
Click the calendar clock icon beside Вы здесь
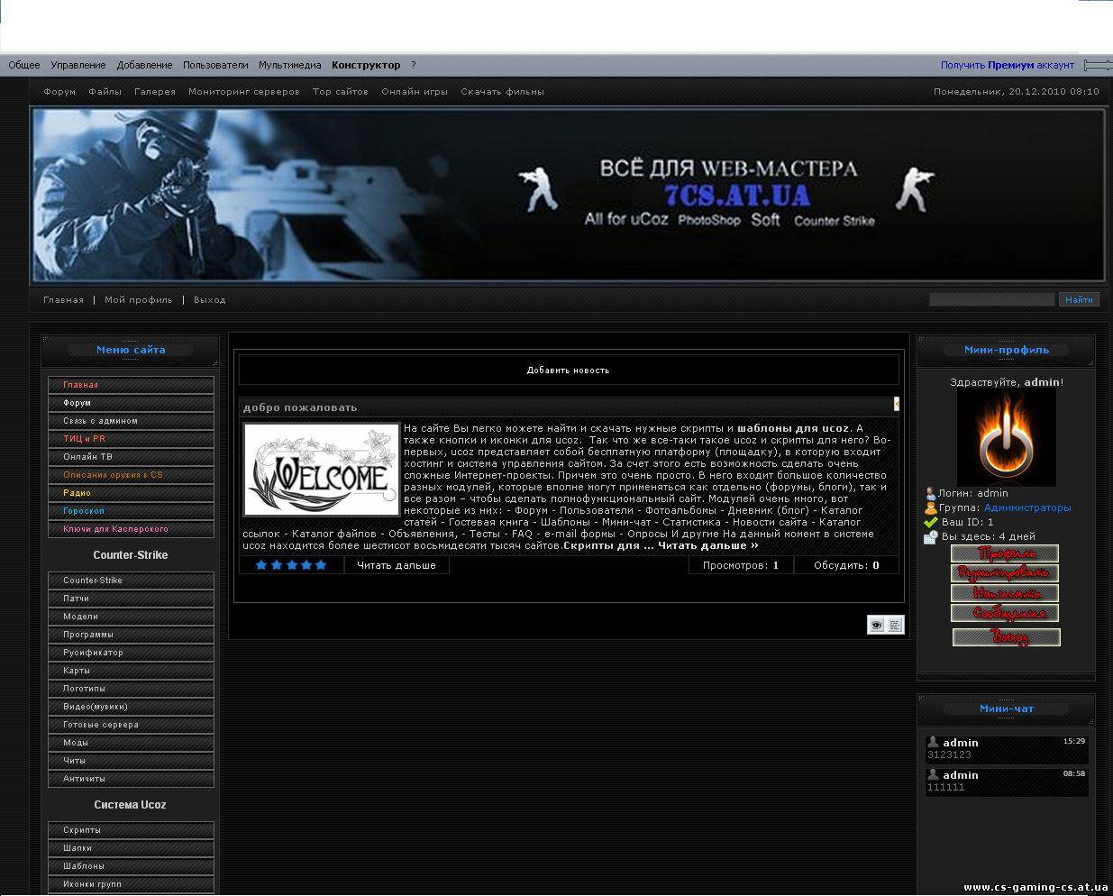(x=931, y=537)
